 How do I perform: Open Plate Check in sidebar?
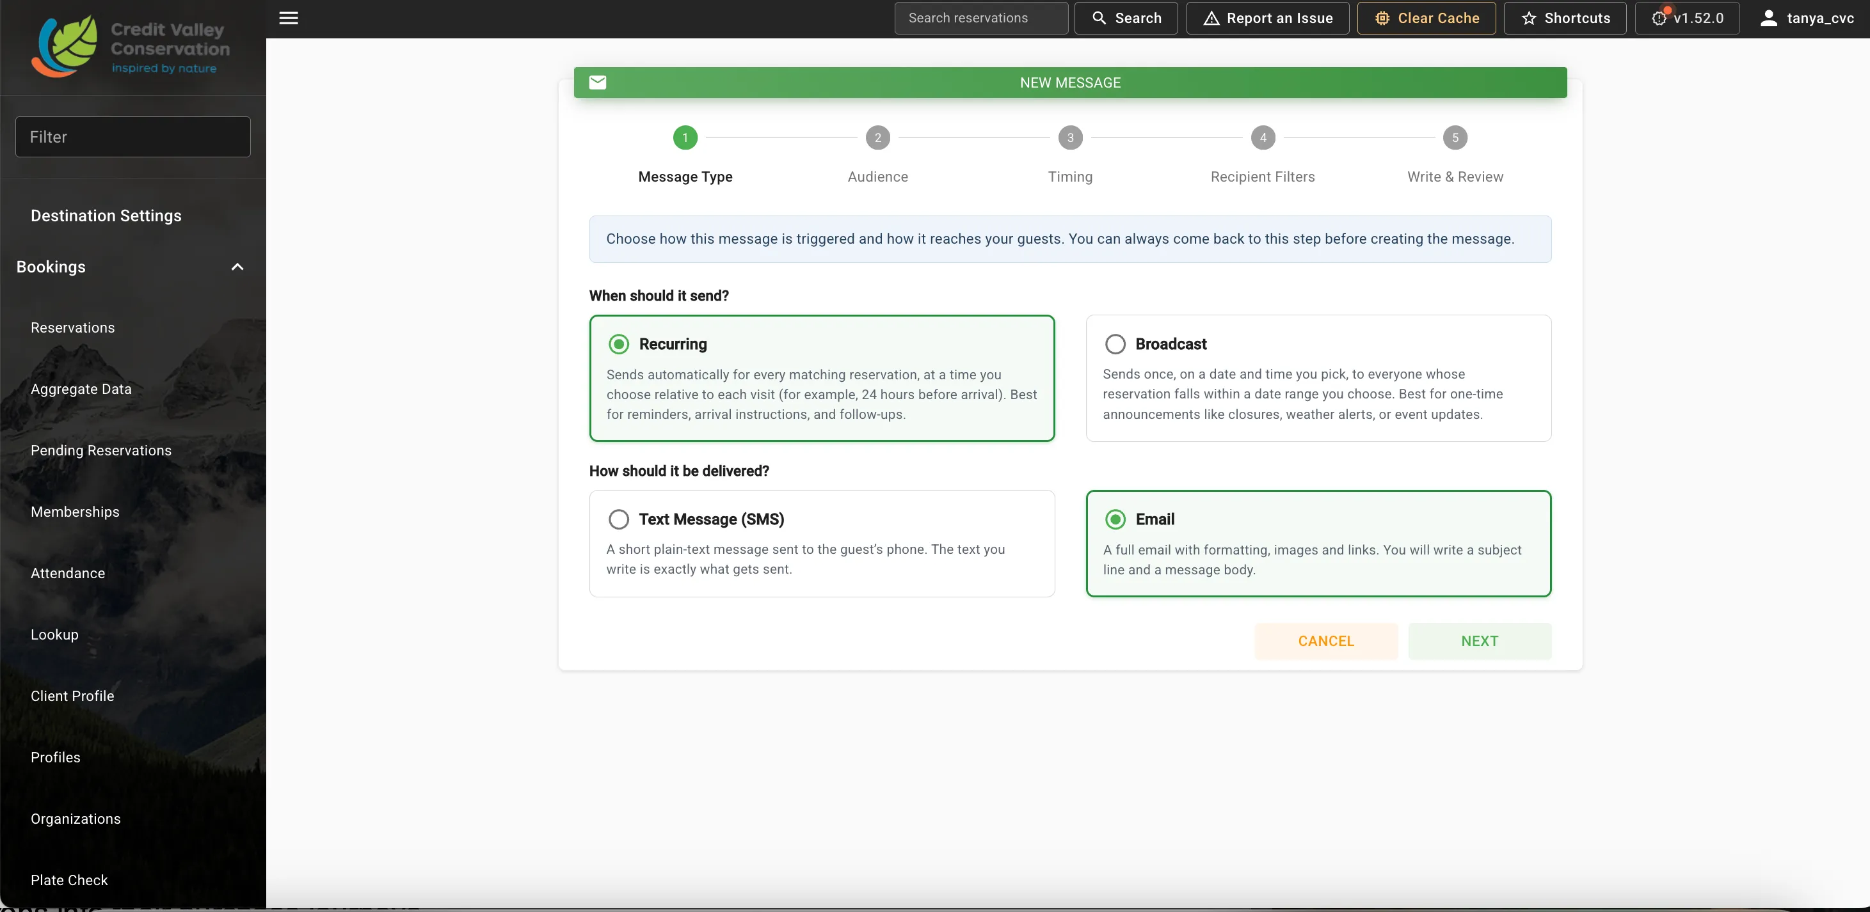tap(69, 880)
